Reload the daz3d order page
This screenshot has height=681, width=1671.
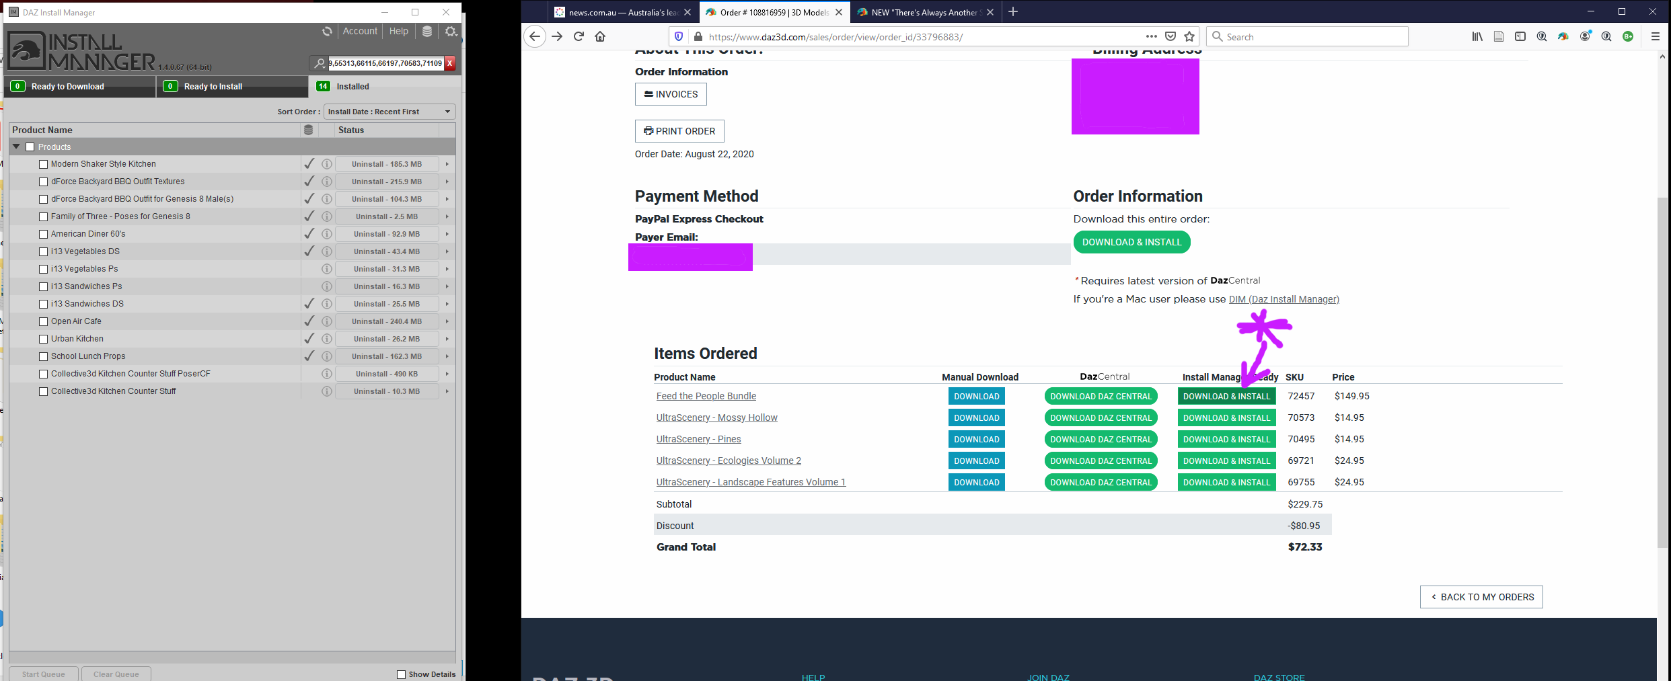click(579, 37)
